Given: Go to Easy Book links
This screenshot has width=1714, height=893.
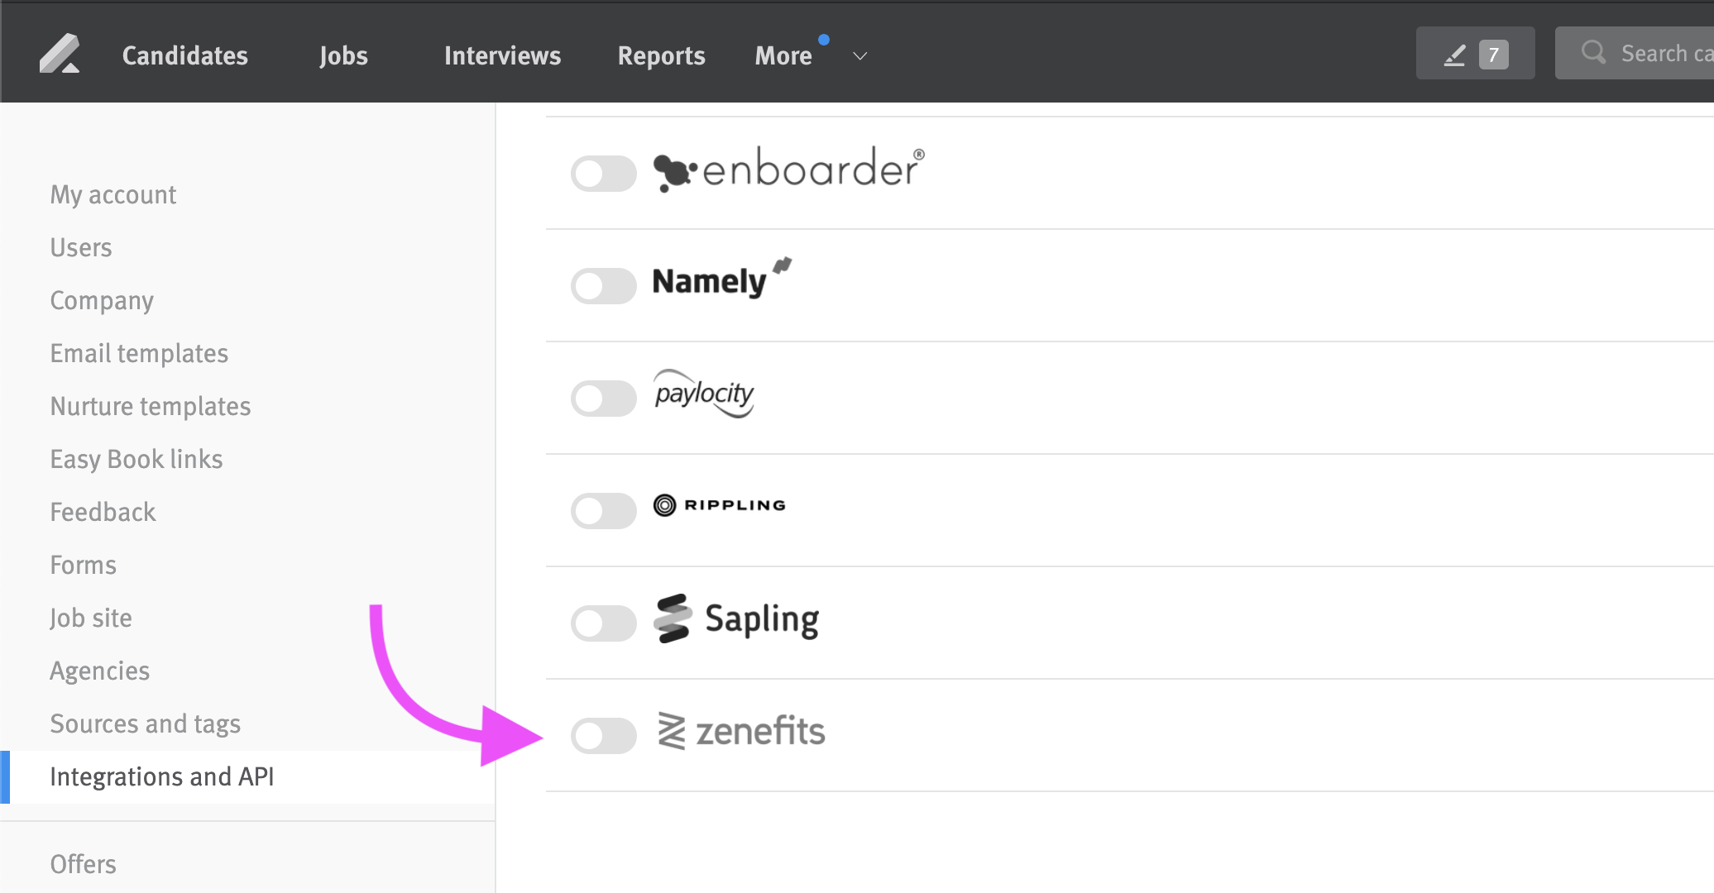Looking at the screenshot, I should pos(136,459).
